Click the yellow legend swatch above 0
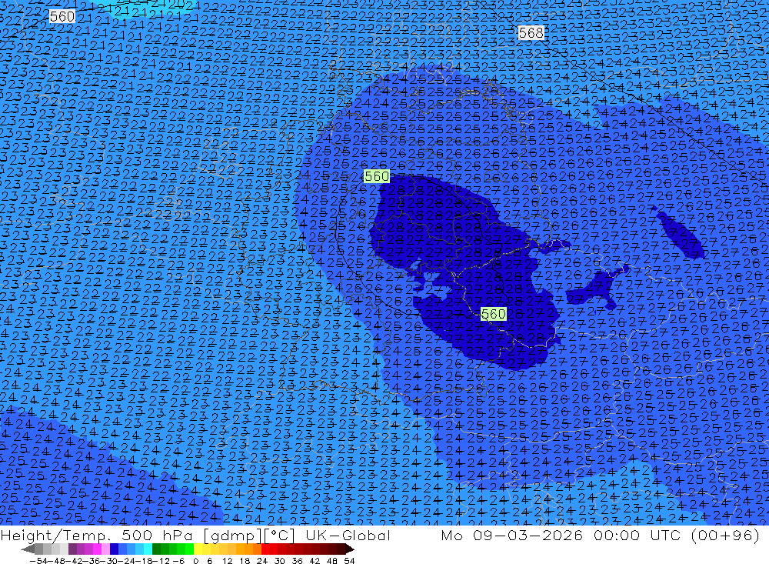 (198, 549)
